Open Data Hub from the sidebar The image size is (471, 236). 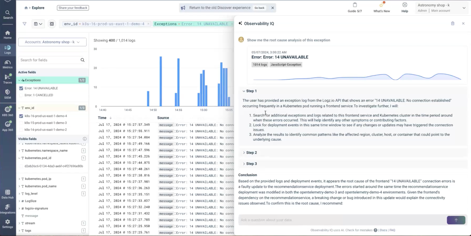[x=8, y=194]
